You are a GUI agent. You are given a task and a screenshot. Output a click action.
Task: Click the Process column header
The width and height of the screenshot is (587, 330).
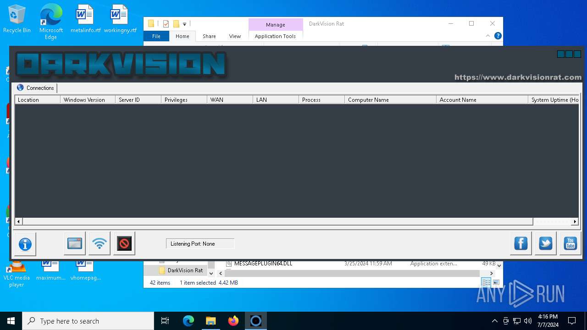321,99
